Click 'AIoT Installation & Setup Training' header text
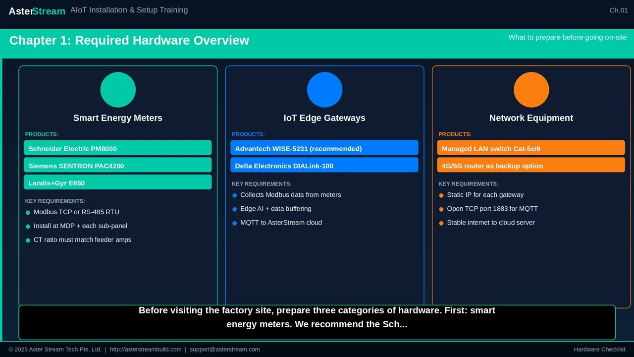634x357 pixels. pos(129,10)
